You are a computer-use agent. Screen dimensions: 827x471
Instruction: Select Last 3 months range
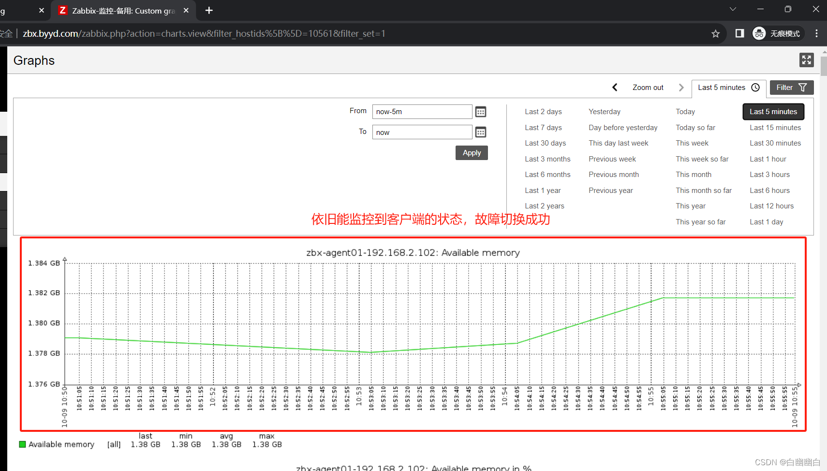[x=547, y=159]
